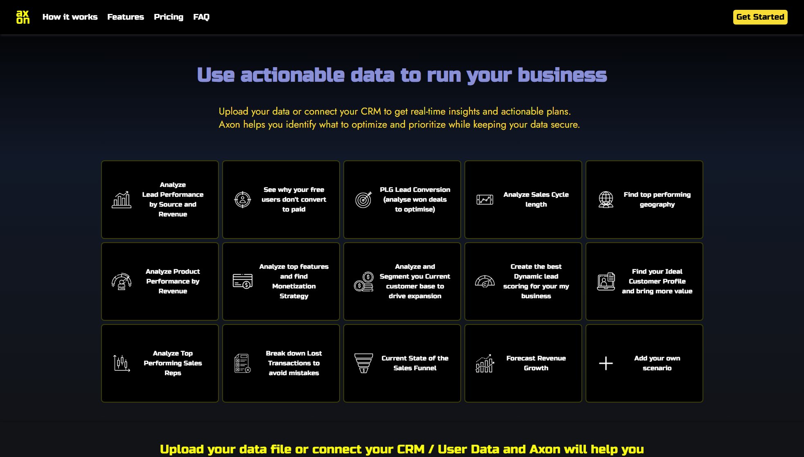Click the user target free users icon
Screen dimensions: 804x457
(243, 200)
